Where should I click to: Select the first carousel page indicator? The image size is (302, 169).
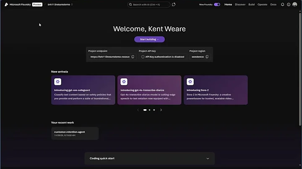click(145, 110)
